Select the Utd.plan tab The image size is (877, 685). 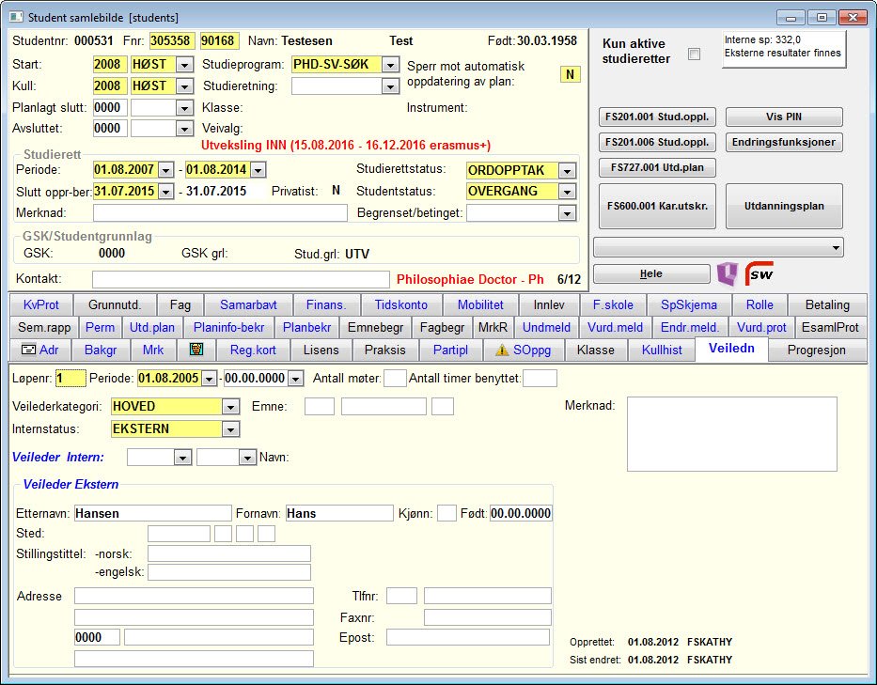pyautogui.click(x=152, y=328)
